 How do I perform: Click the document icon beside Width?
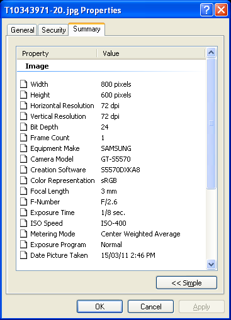coord(24,84)
